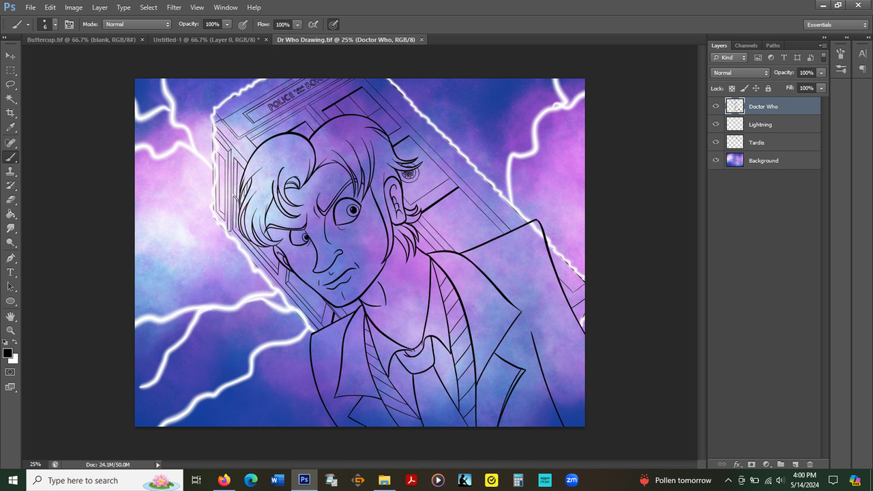Open the Image menu
Screen dimensions: 873x491
[74, 8]
